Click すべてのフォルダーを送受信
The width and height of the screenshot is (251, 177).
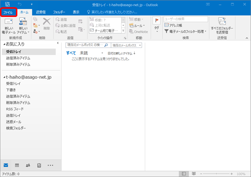tap(222, 26)
